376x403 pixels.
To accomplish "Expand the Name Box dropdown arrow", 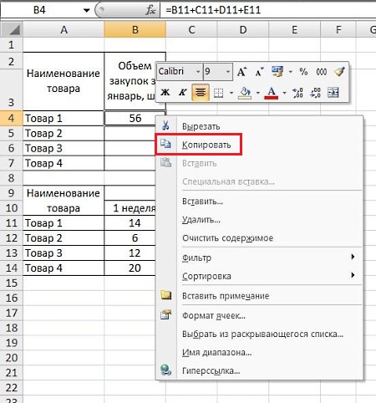I will (x=87, y=10).
